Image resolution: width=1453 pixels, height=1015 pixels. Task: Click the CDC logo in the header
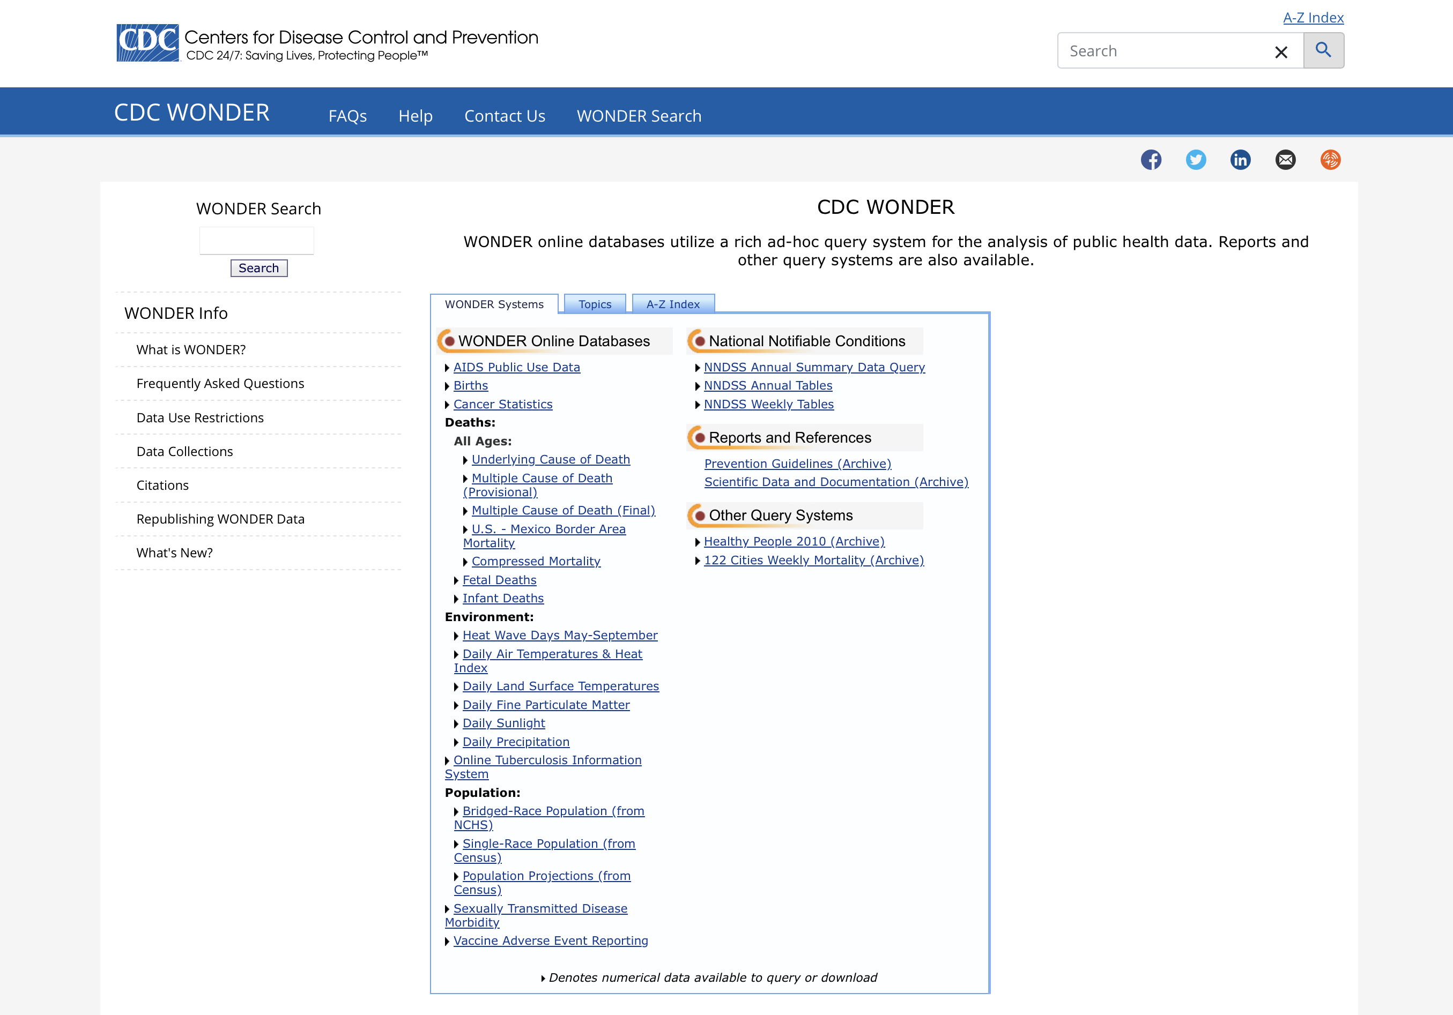pyautogui.click(x=147, y=43)
